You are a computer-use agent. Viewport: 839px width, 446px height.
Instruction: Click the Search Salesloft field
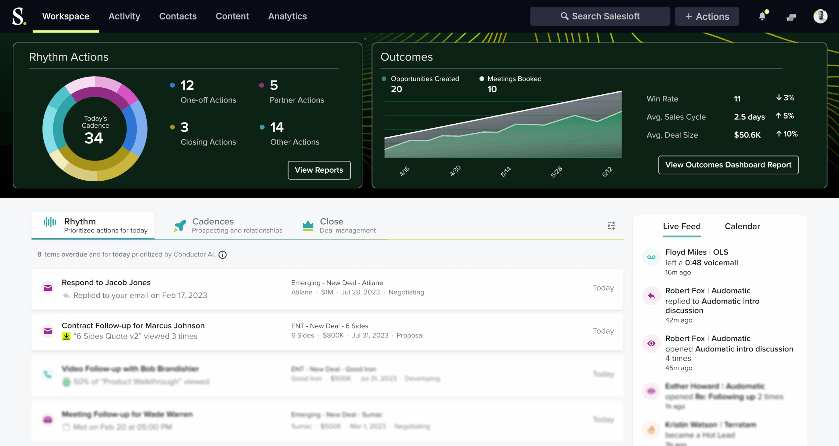click(x=600, y=16)
